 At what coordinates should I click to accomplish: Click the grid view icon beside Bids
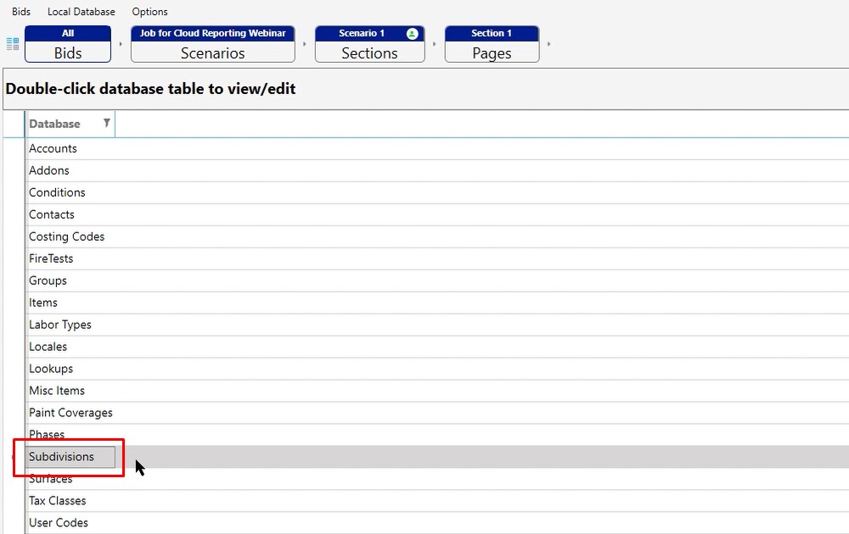point(13,43)
